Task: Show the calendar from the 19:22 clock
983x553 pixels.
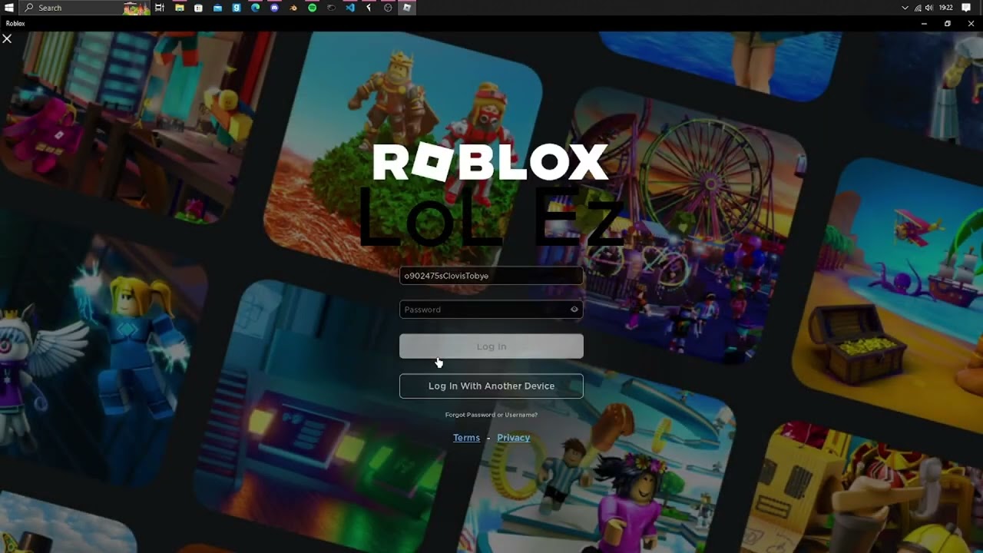Action: (946, 8)
